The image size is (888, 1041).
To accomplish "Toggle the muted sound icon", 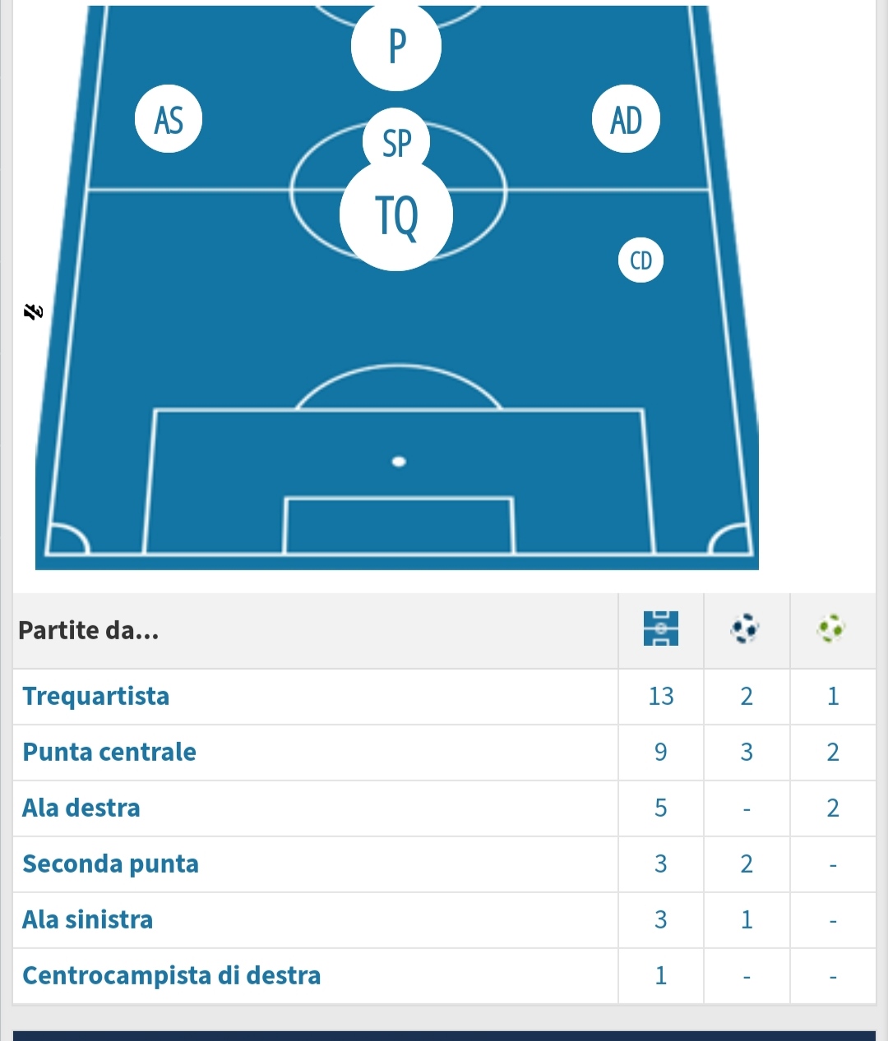I will pyautogui.click(x=33, y=312).
